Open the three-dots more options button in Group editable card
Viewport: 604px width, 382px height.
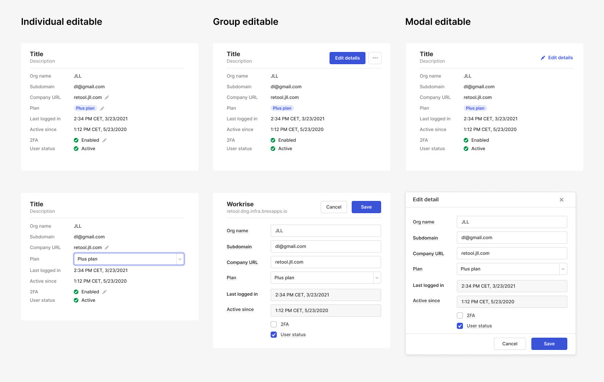point(375,58)
